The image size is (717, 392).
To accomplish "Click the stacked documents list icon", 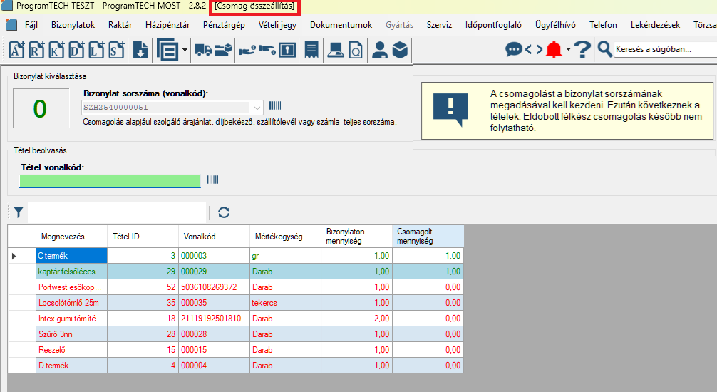I will tap(167, 50).
